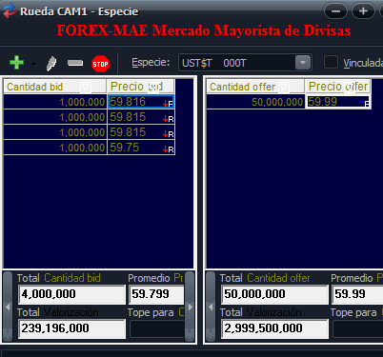Click the Total Cantidad offer field 50,000,000

click(x=274, y=294)
